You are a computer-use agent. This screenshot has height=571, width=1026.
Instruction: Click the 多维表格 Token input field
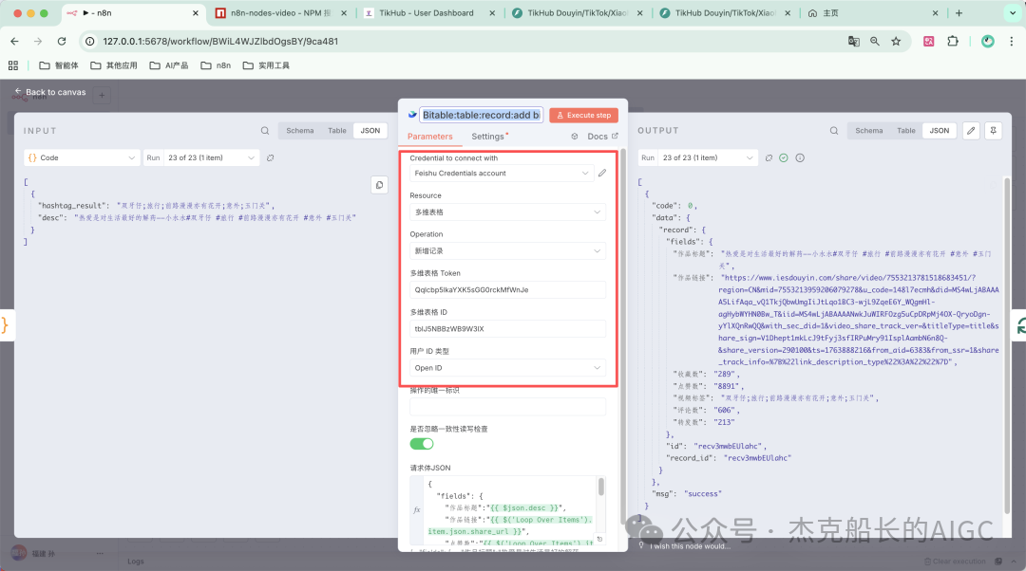pos(507,289)
